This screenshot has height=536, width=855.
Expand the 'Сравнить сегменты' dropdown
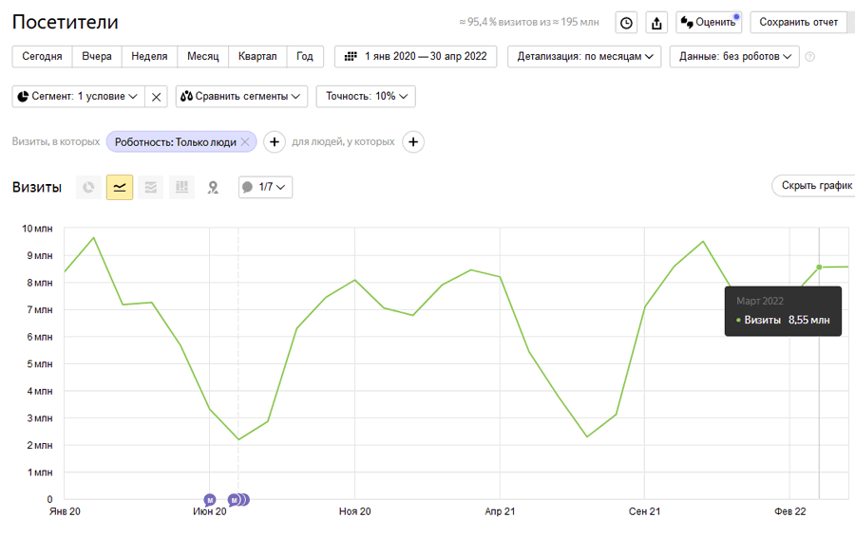coord(241,96)
